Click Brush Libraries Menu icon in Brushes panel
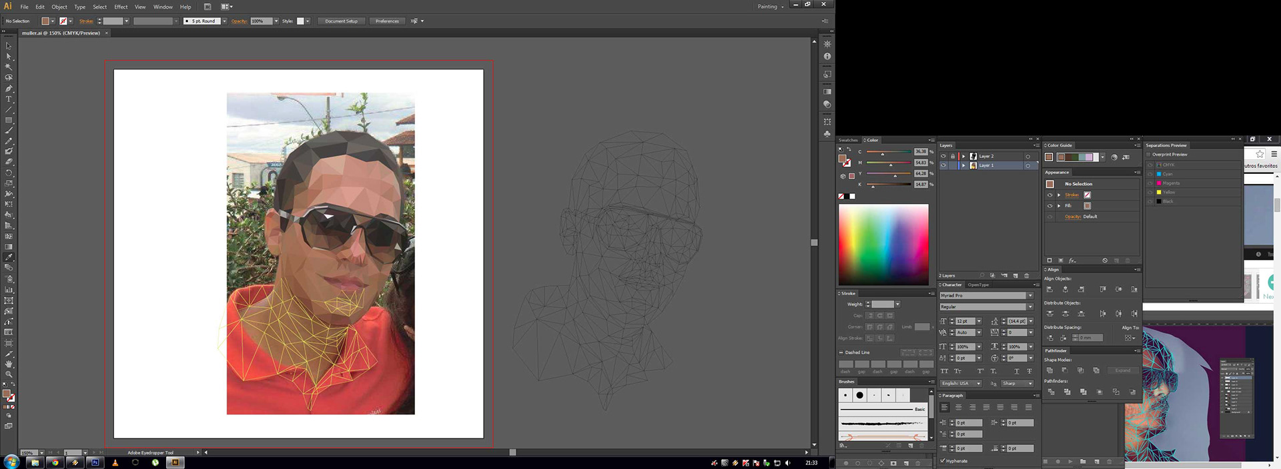This screenshot has width=1281, height=469. pyautogui.click(x=843, y=445)
